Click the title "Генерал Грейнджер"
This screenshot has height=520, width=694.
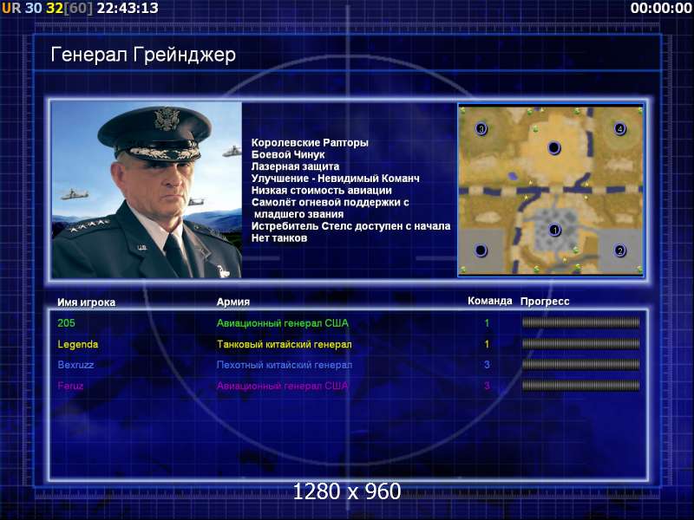tap(143, 55)
